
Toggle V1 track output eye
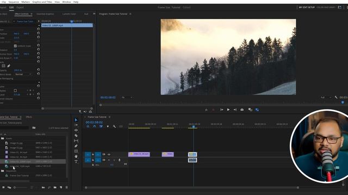(x=109, y=154)
